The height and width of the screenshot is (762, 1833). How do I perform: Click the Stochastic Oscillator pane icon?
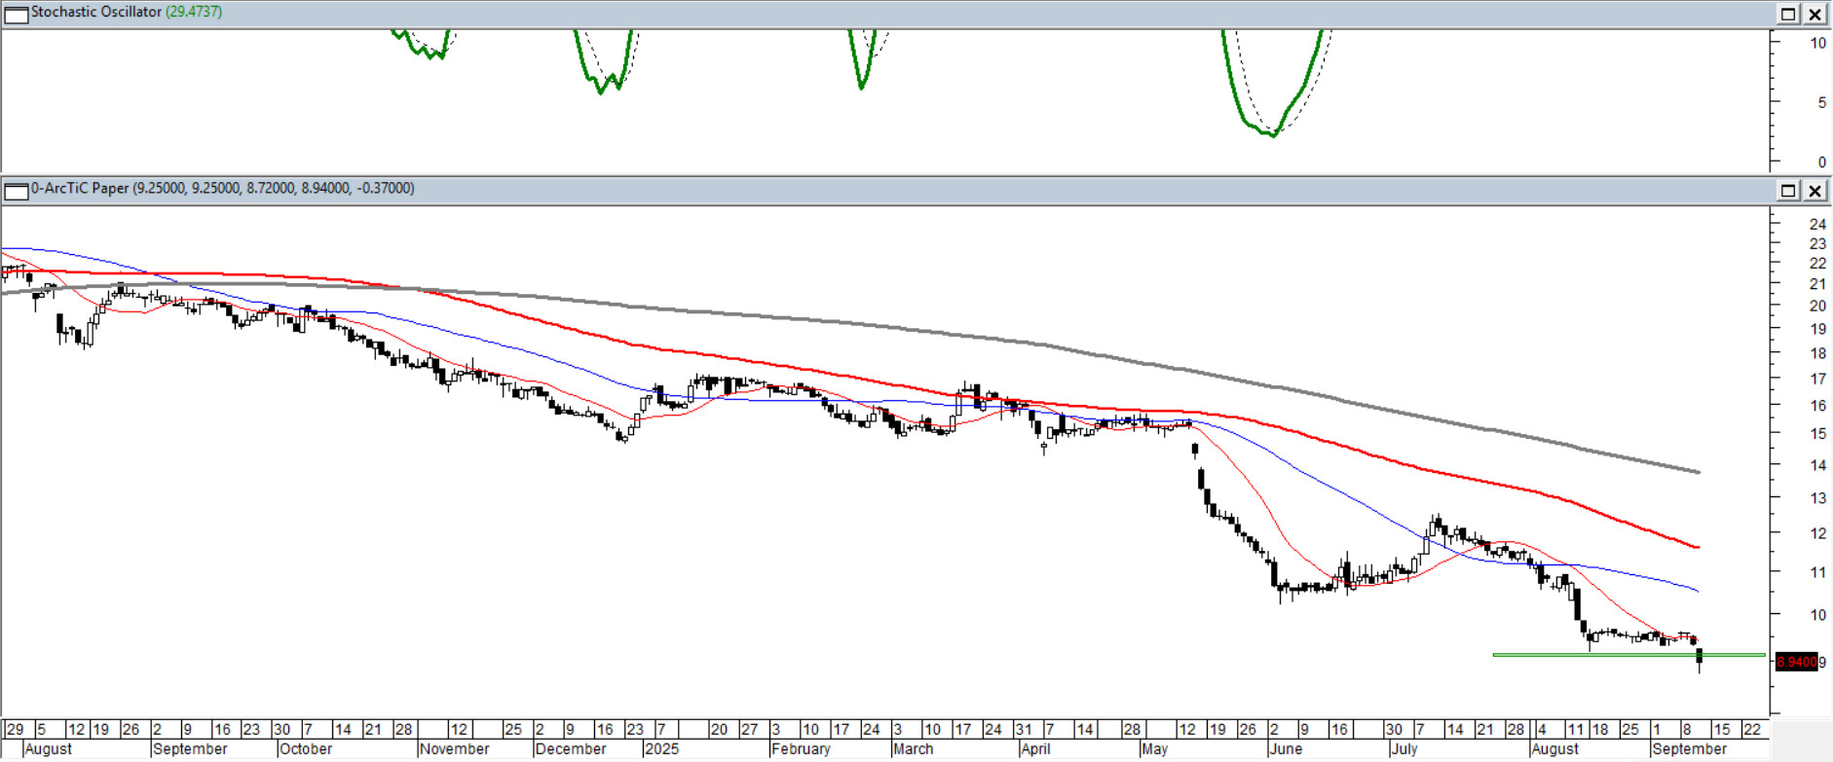[x=17, y=14]
